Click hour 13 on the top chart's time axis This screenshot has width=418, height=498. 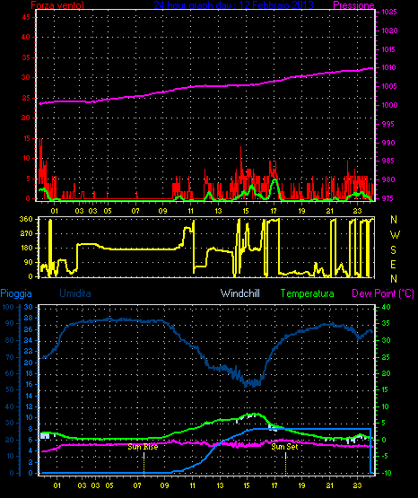[218, 211]
